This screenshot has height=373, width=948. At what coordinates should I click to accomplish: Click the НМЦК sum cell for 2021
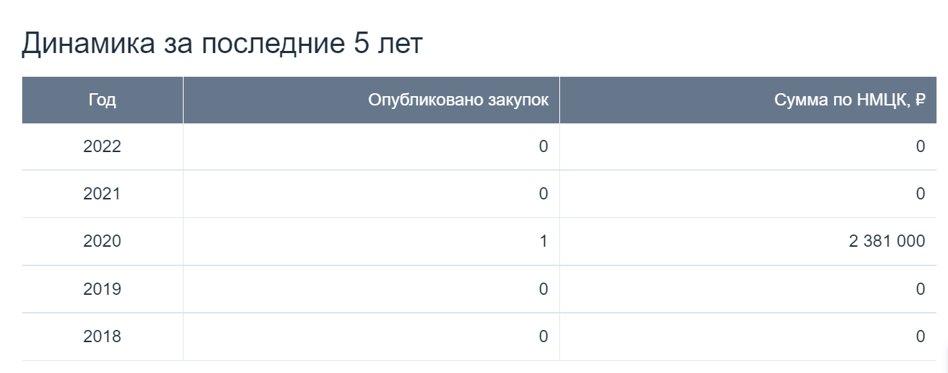(x=748, y=194)
